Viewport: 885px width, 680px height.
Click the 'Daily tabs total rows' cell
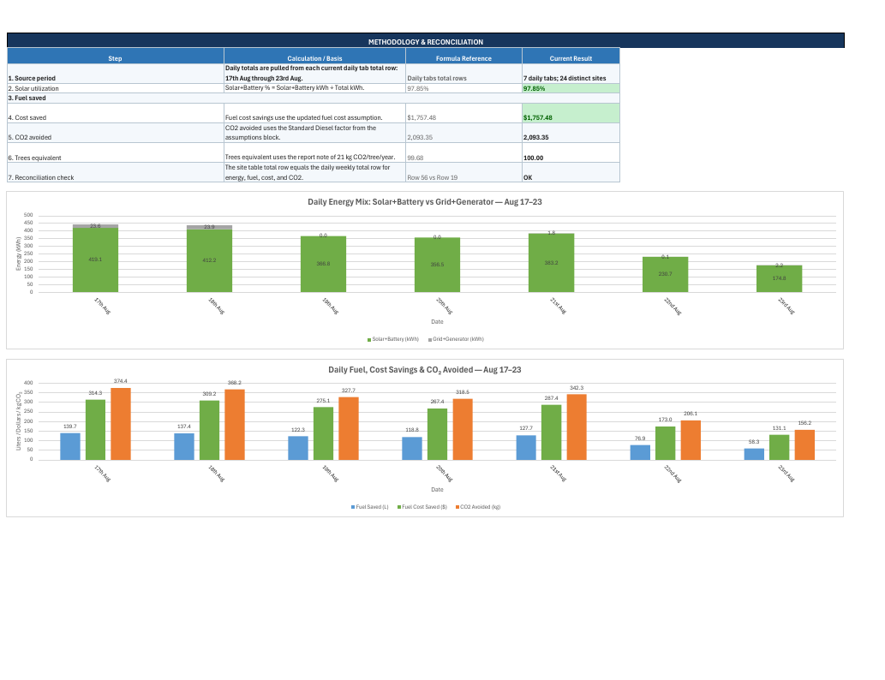463,74
